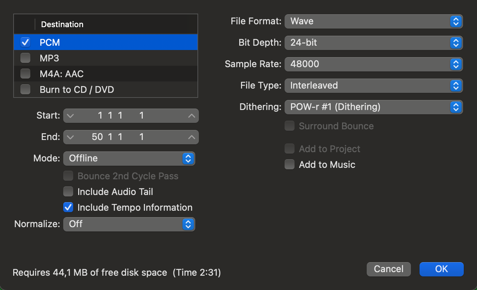
Task: Click the Destination column header
Action: 62,24
